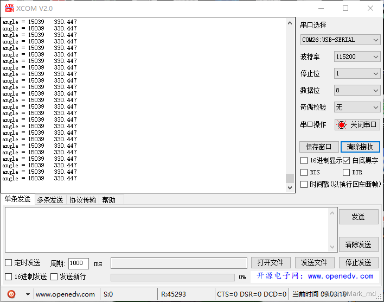Close the XCOM window
This screenshot has width=384, height=302.
(370, 8)
